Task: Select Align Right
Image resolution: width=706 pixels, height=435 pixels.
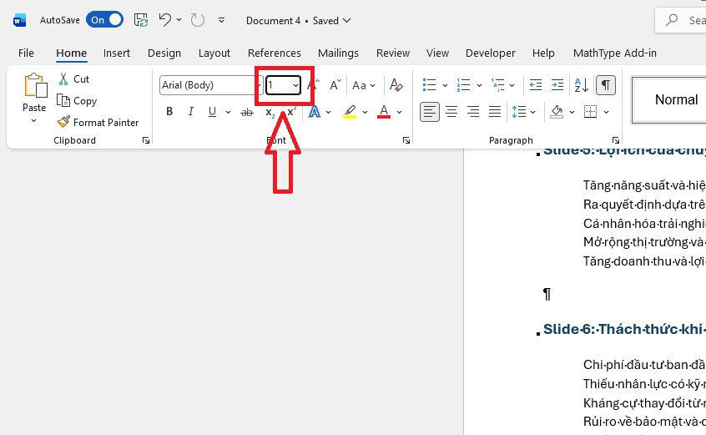Action: click(473, 112)
